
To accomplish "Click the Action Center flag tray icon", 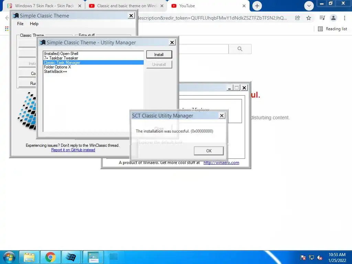I will tap(303, 257).
